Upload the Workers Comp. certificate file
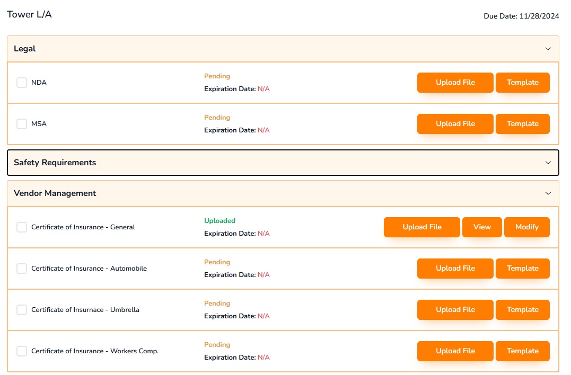Screen dimensions: 571x375 455,351
